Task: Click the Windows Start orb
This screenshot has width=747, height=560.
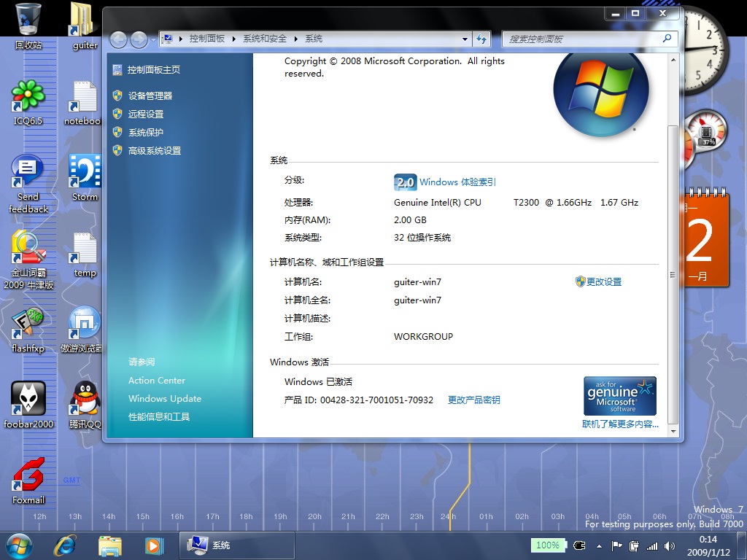Action: tap(18, 545)
